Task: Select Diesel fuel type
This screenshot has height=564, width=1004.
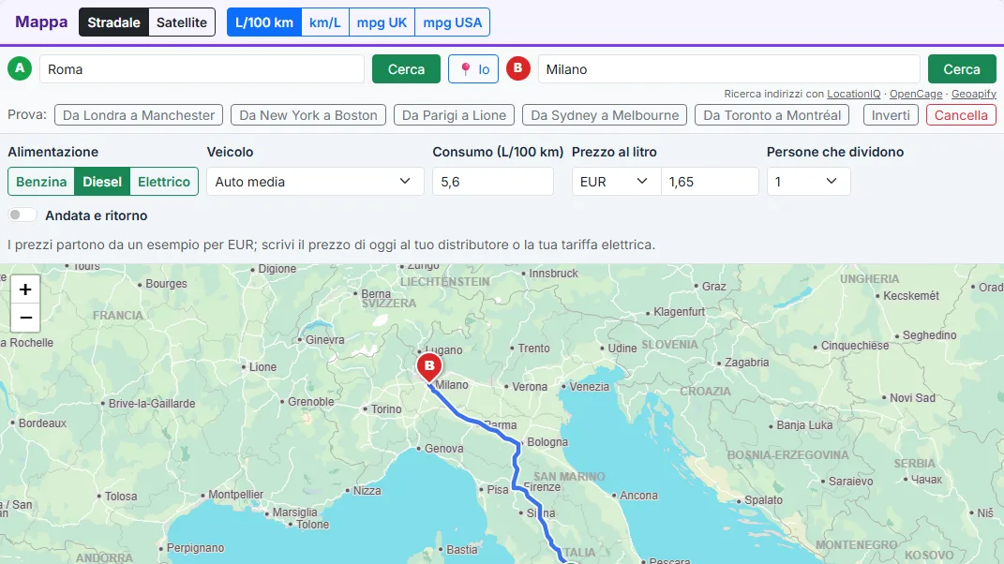Action: pyautogui.click(x=102, y=182)
